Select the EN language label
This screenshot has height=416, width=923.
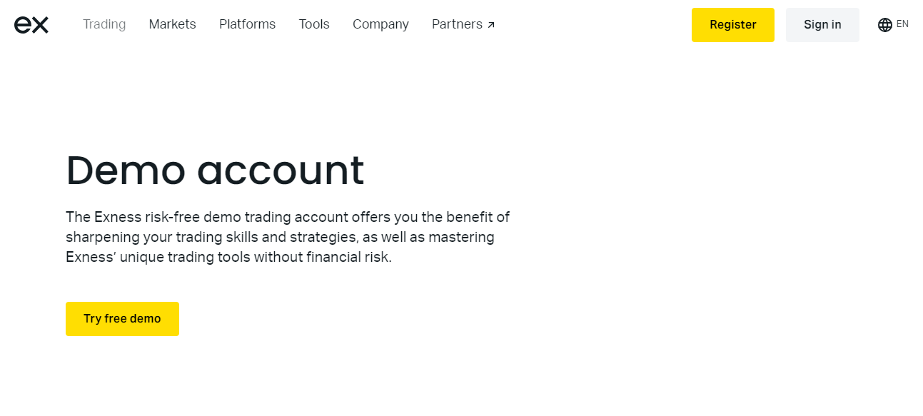(902, 24)
